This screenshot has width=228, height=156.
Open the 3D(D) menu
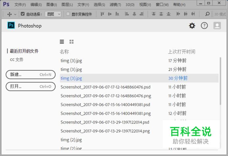(x=130, y=5)
